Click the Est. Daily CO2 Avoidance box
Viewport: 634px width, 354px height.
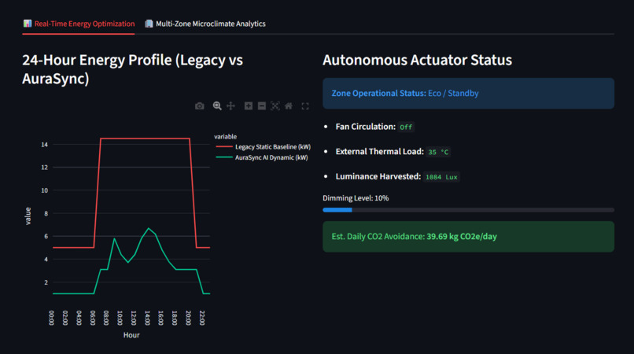(468, 237)
